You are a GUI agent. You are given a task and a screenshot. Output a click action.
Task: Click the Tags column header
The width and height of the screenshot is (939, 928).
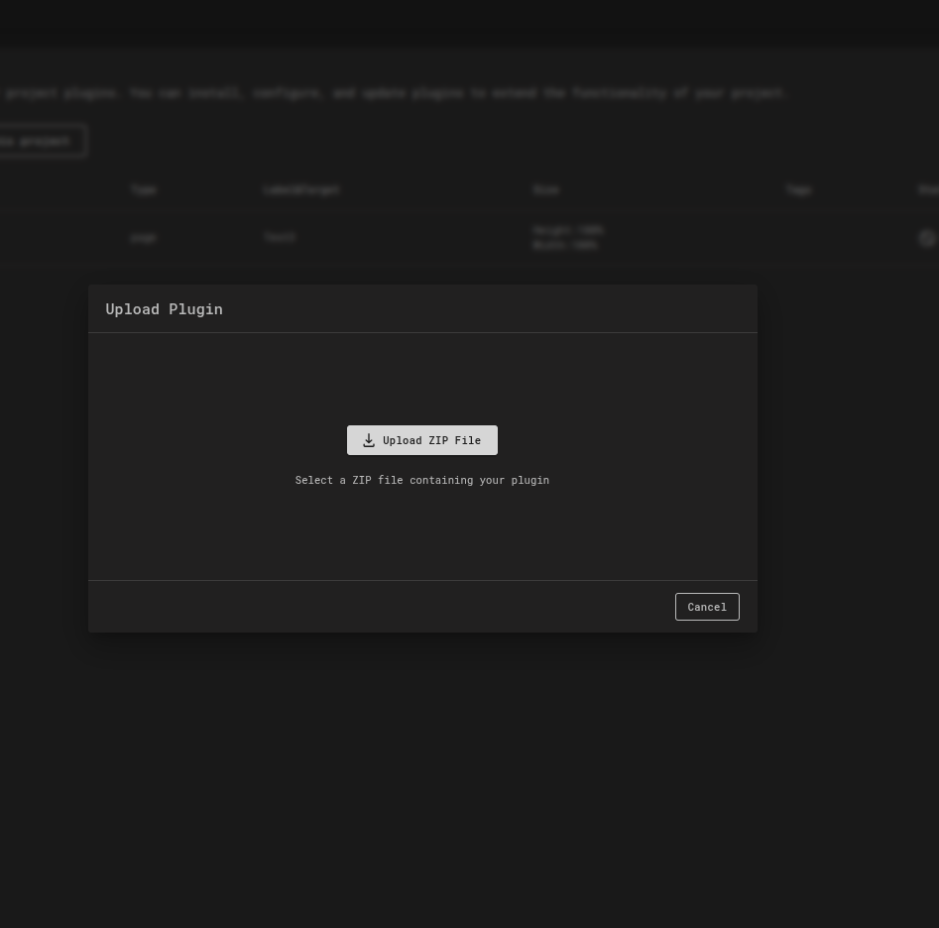click(798, 189)
